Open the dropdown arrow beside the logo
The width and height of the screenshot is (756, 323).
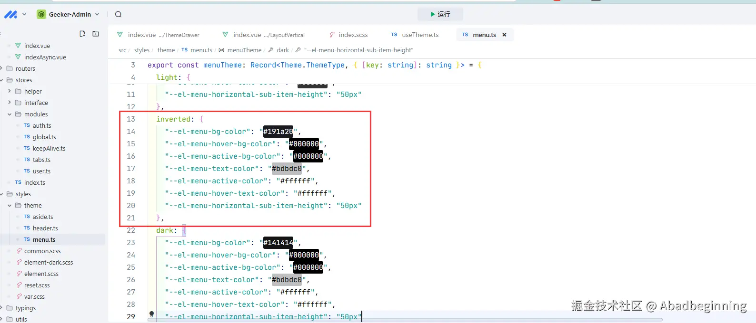(24, 15)
